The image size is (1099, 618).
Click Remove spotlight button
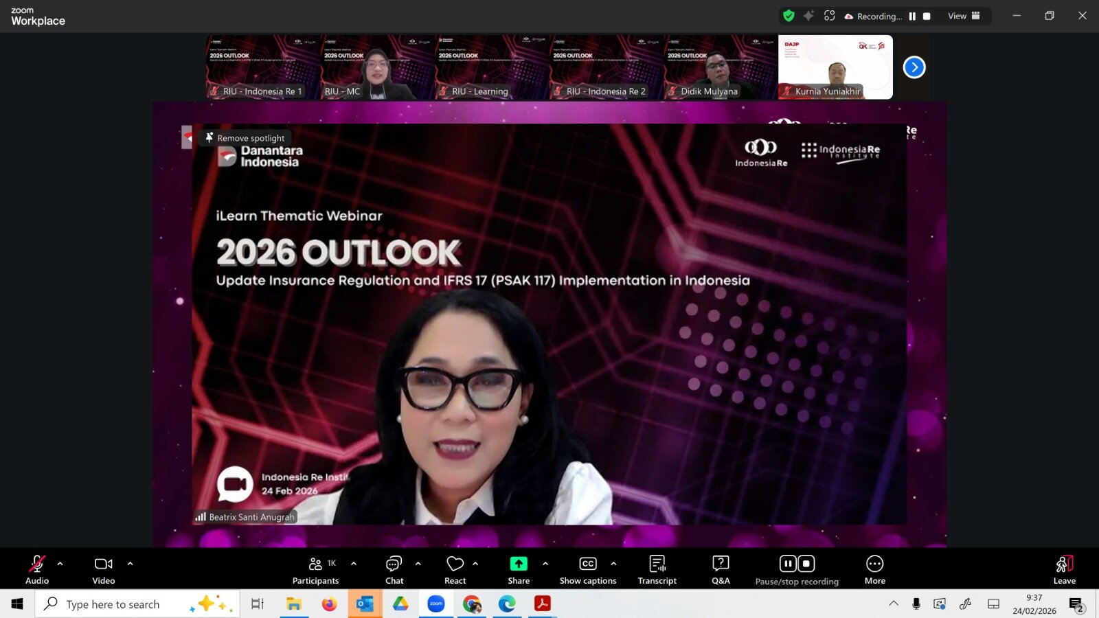click(x=245, y=138)
